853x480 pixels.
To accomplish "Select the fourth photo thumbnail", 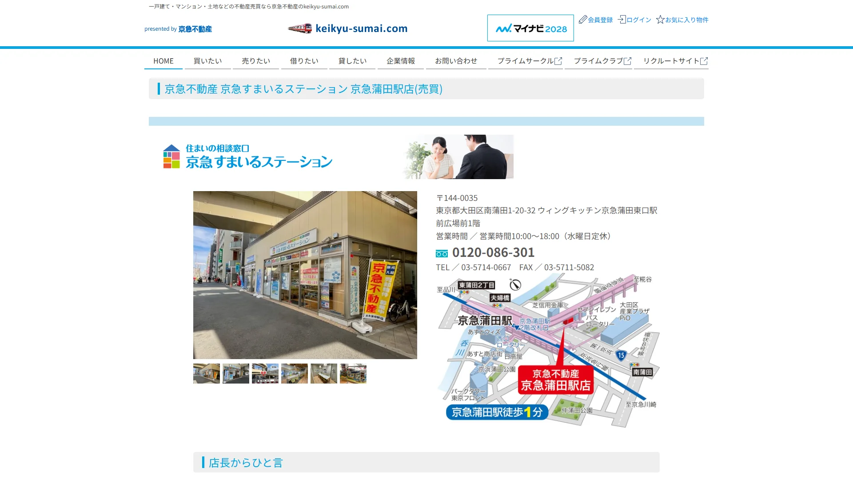I will (x=295, y=374).
